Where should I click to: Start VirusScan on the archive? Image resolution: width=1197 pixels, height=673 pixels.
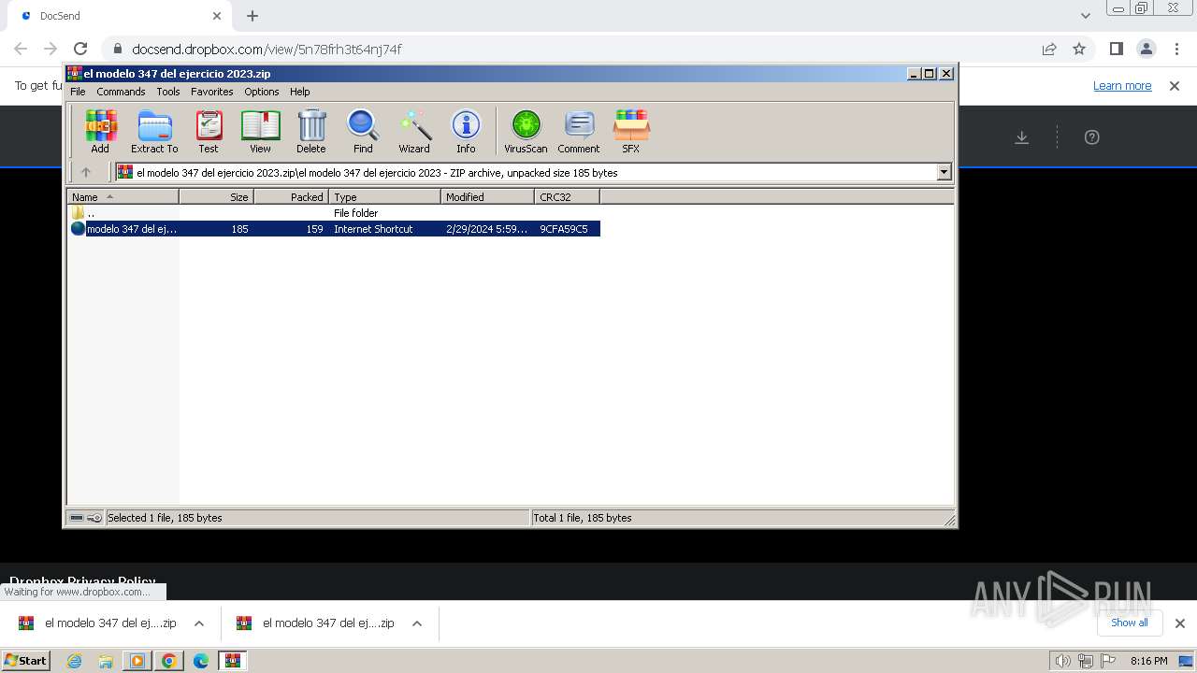(x=526, y=131)
